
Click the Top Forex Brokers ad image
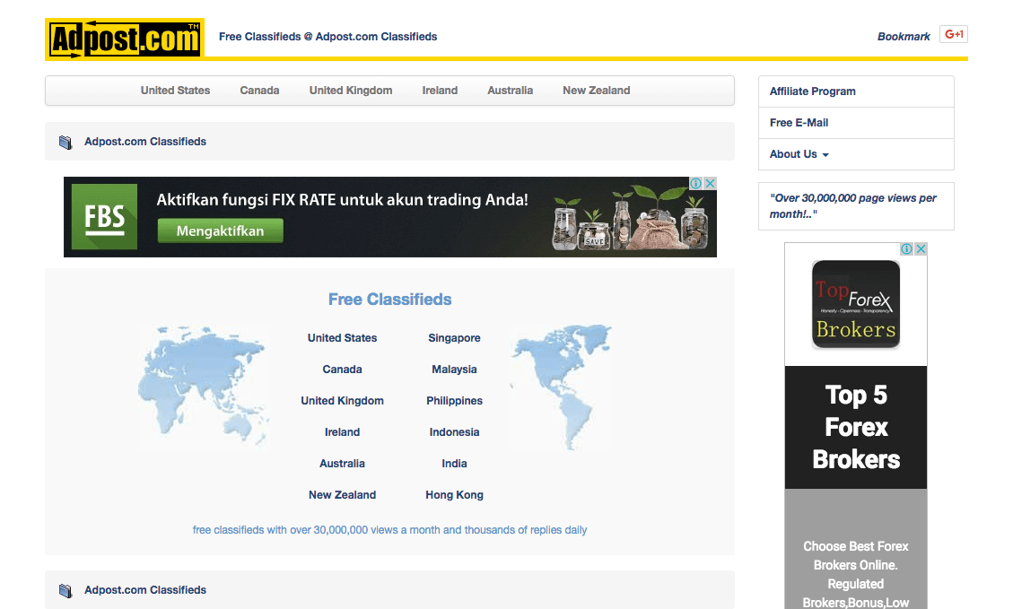click(855, 304)
